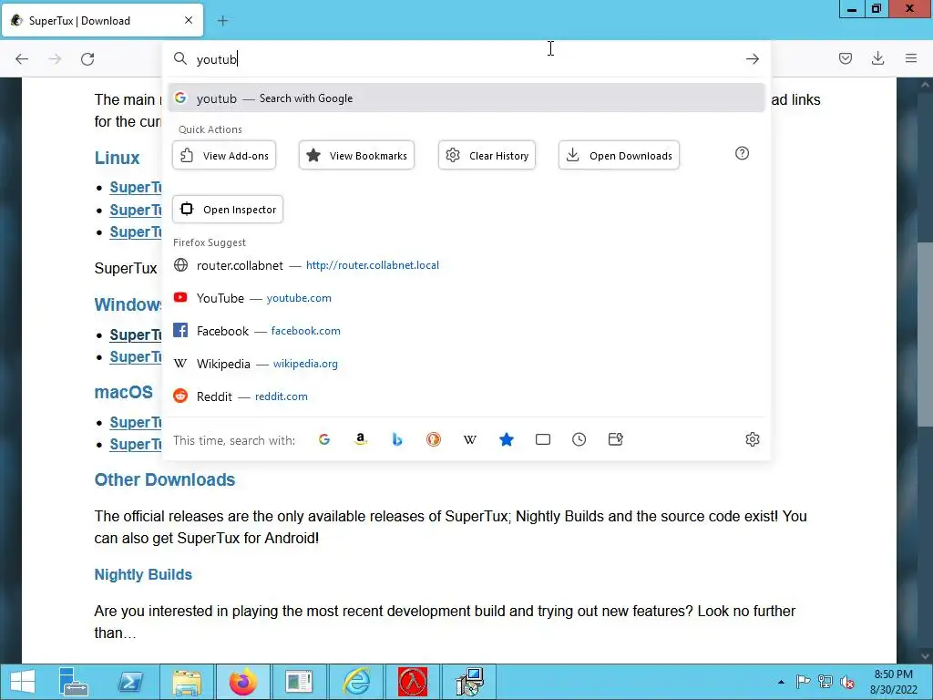The width and height of the screenshot is (933, 700).
Task: Choose the YouTube youtube.com suggestion
Action: [x=466, y=298]
